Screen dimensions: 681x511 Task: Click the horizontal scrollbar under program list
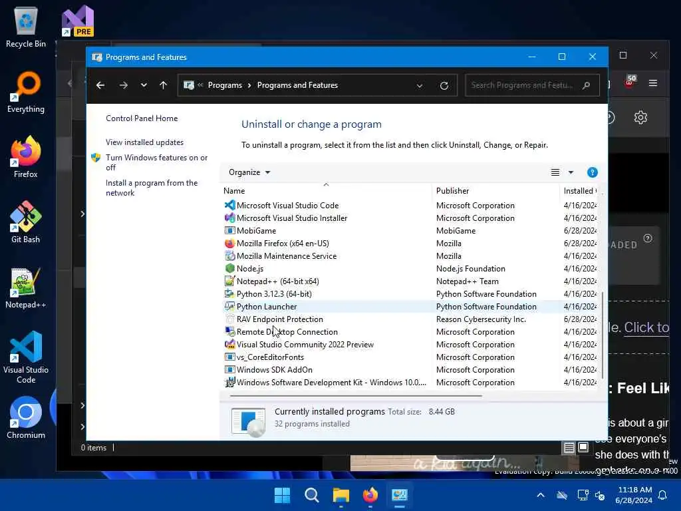coord(356,396)
